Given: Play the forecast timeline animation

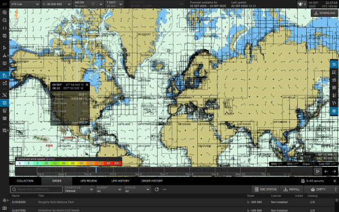Looking at the screenshot, I should 318,171.
